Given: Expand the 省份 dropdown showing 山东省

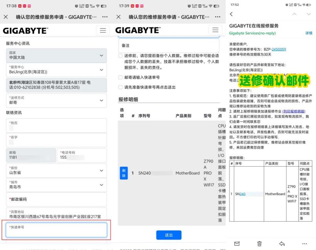Looking at the screenshot, I should [x=56, y=170].
